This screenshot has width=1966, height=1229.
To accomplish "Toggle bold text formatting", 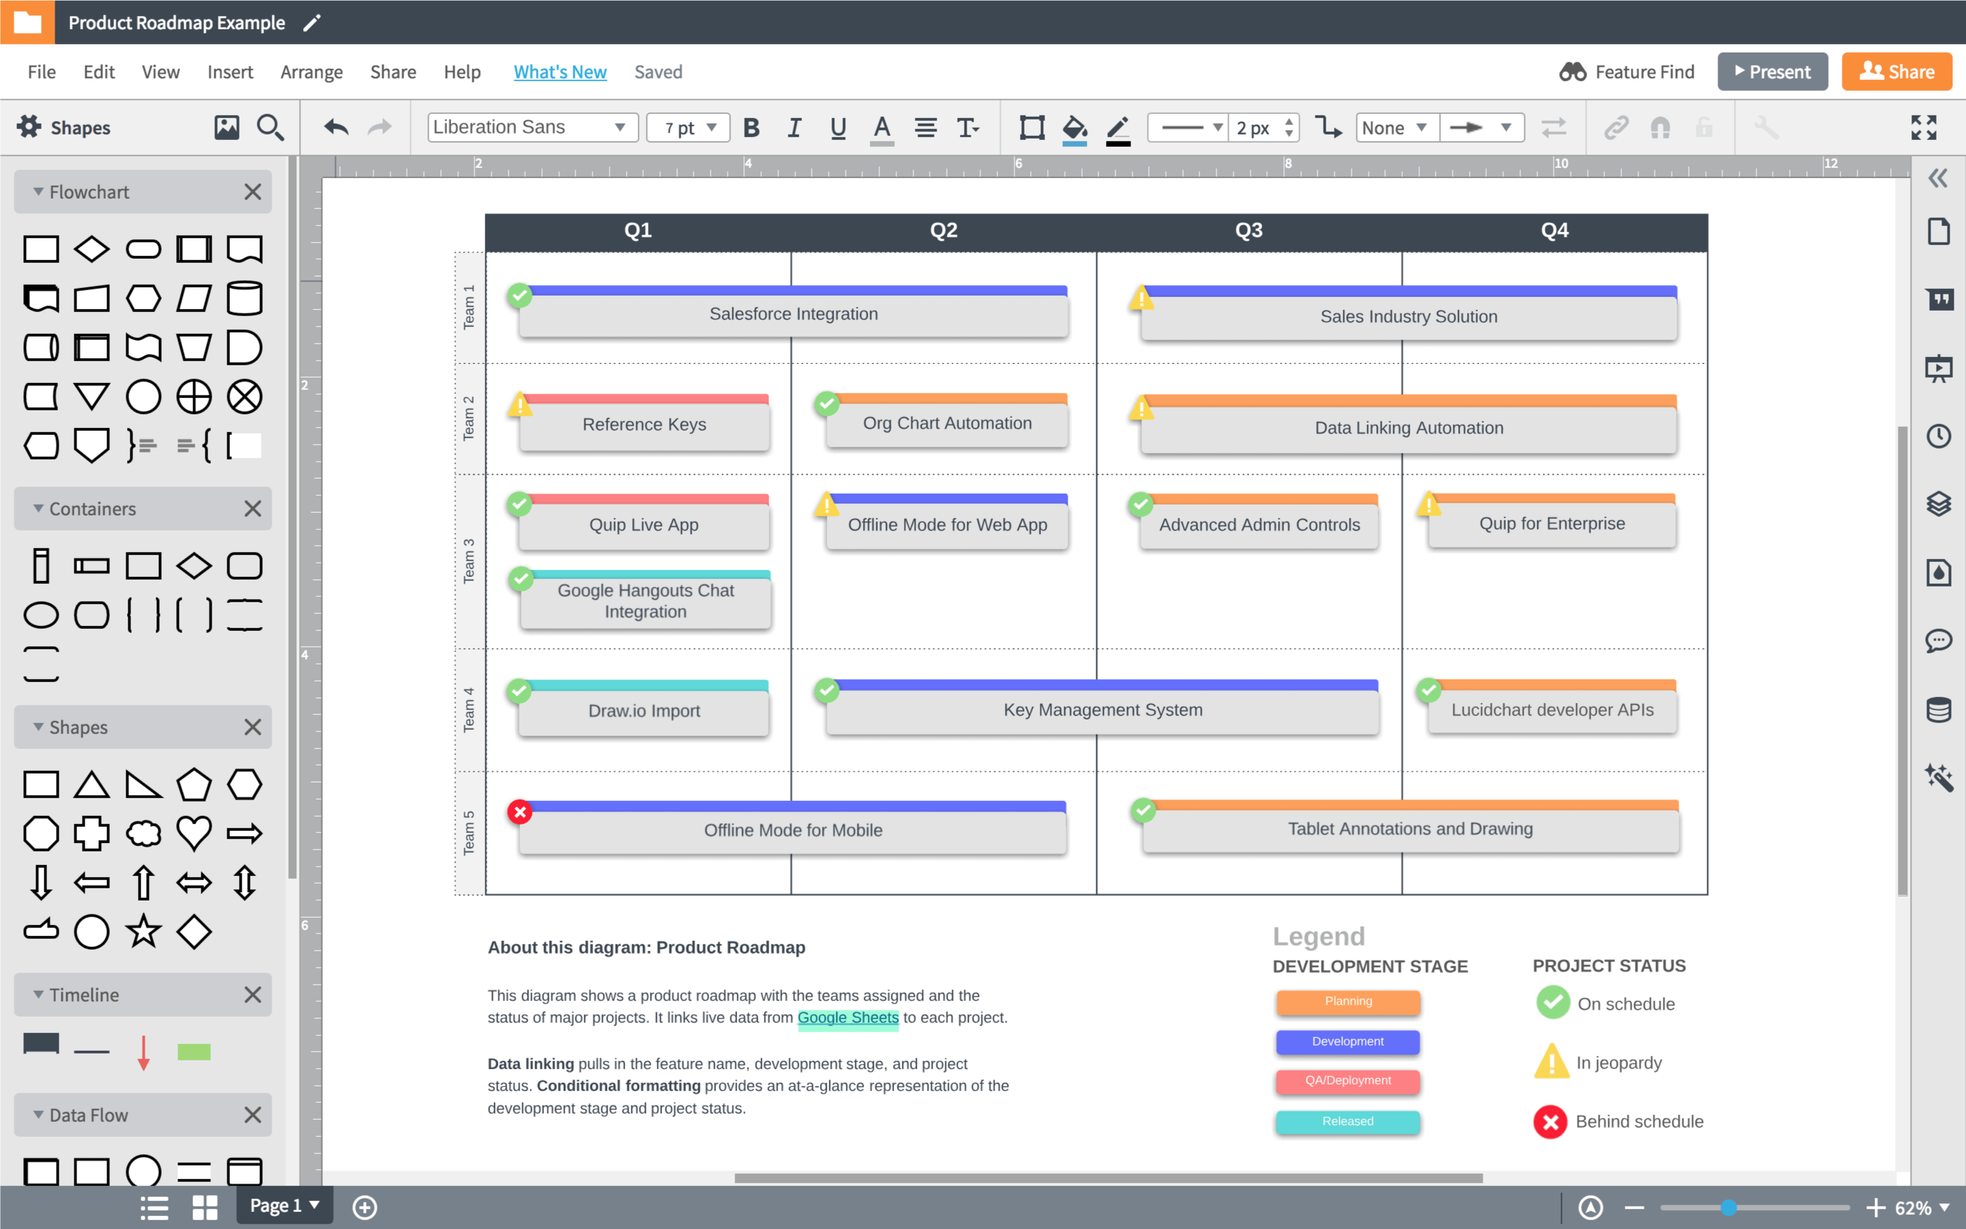I will coord(752,128).
